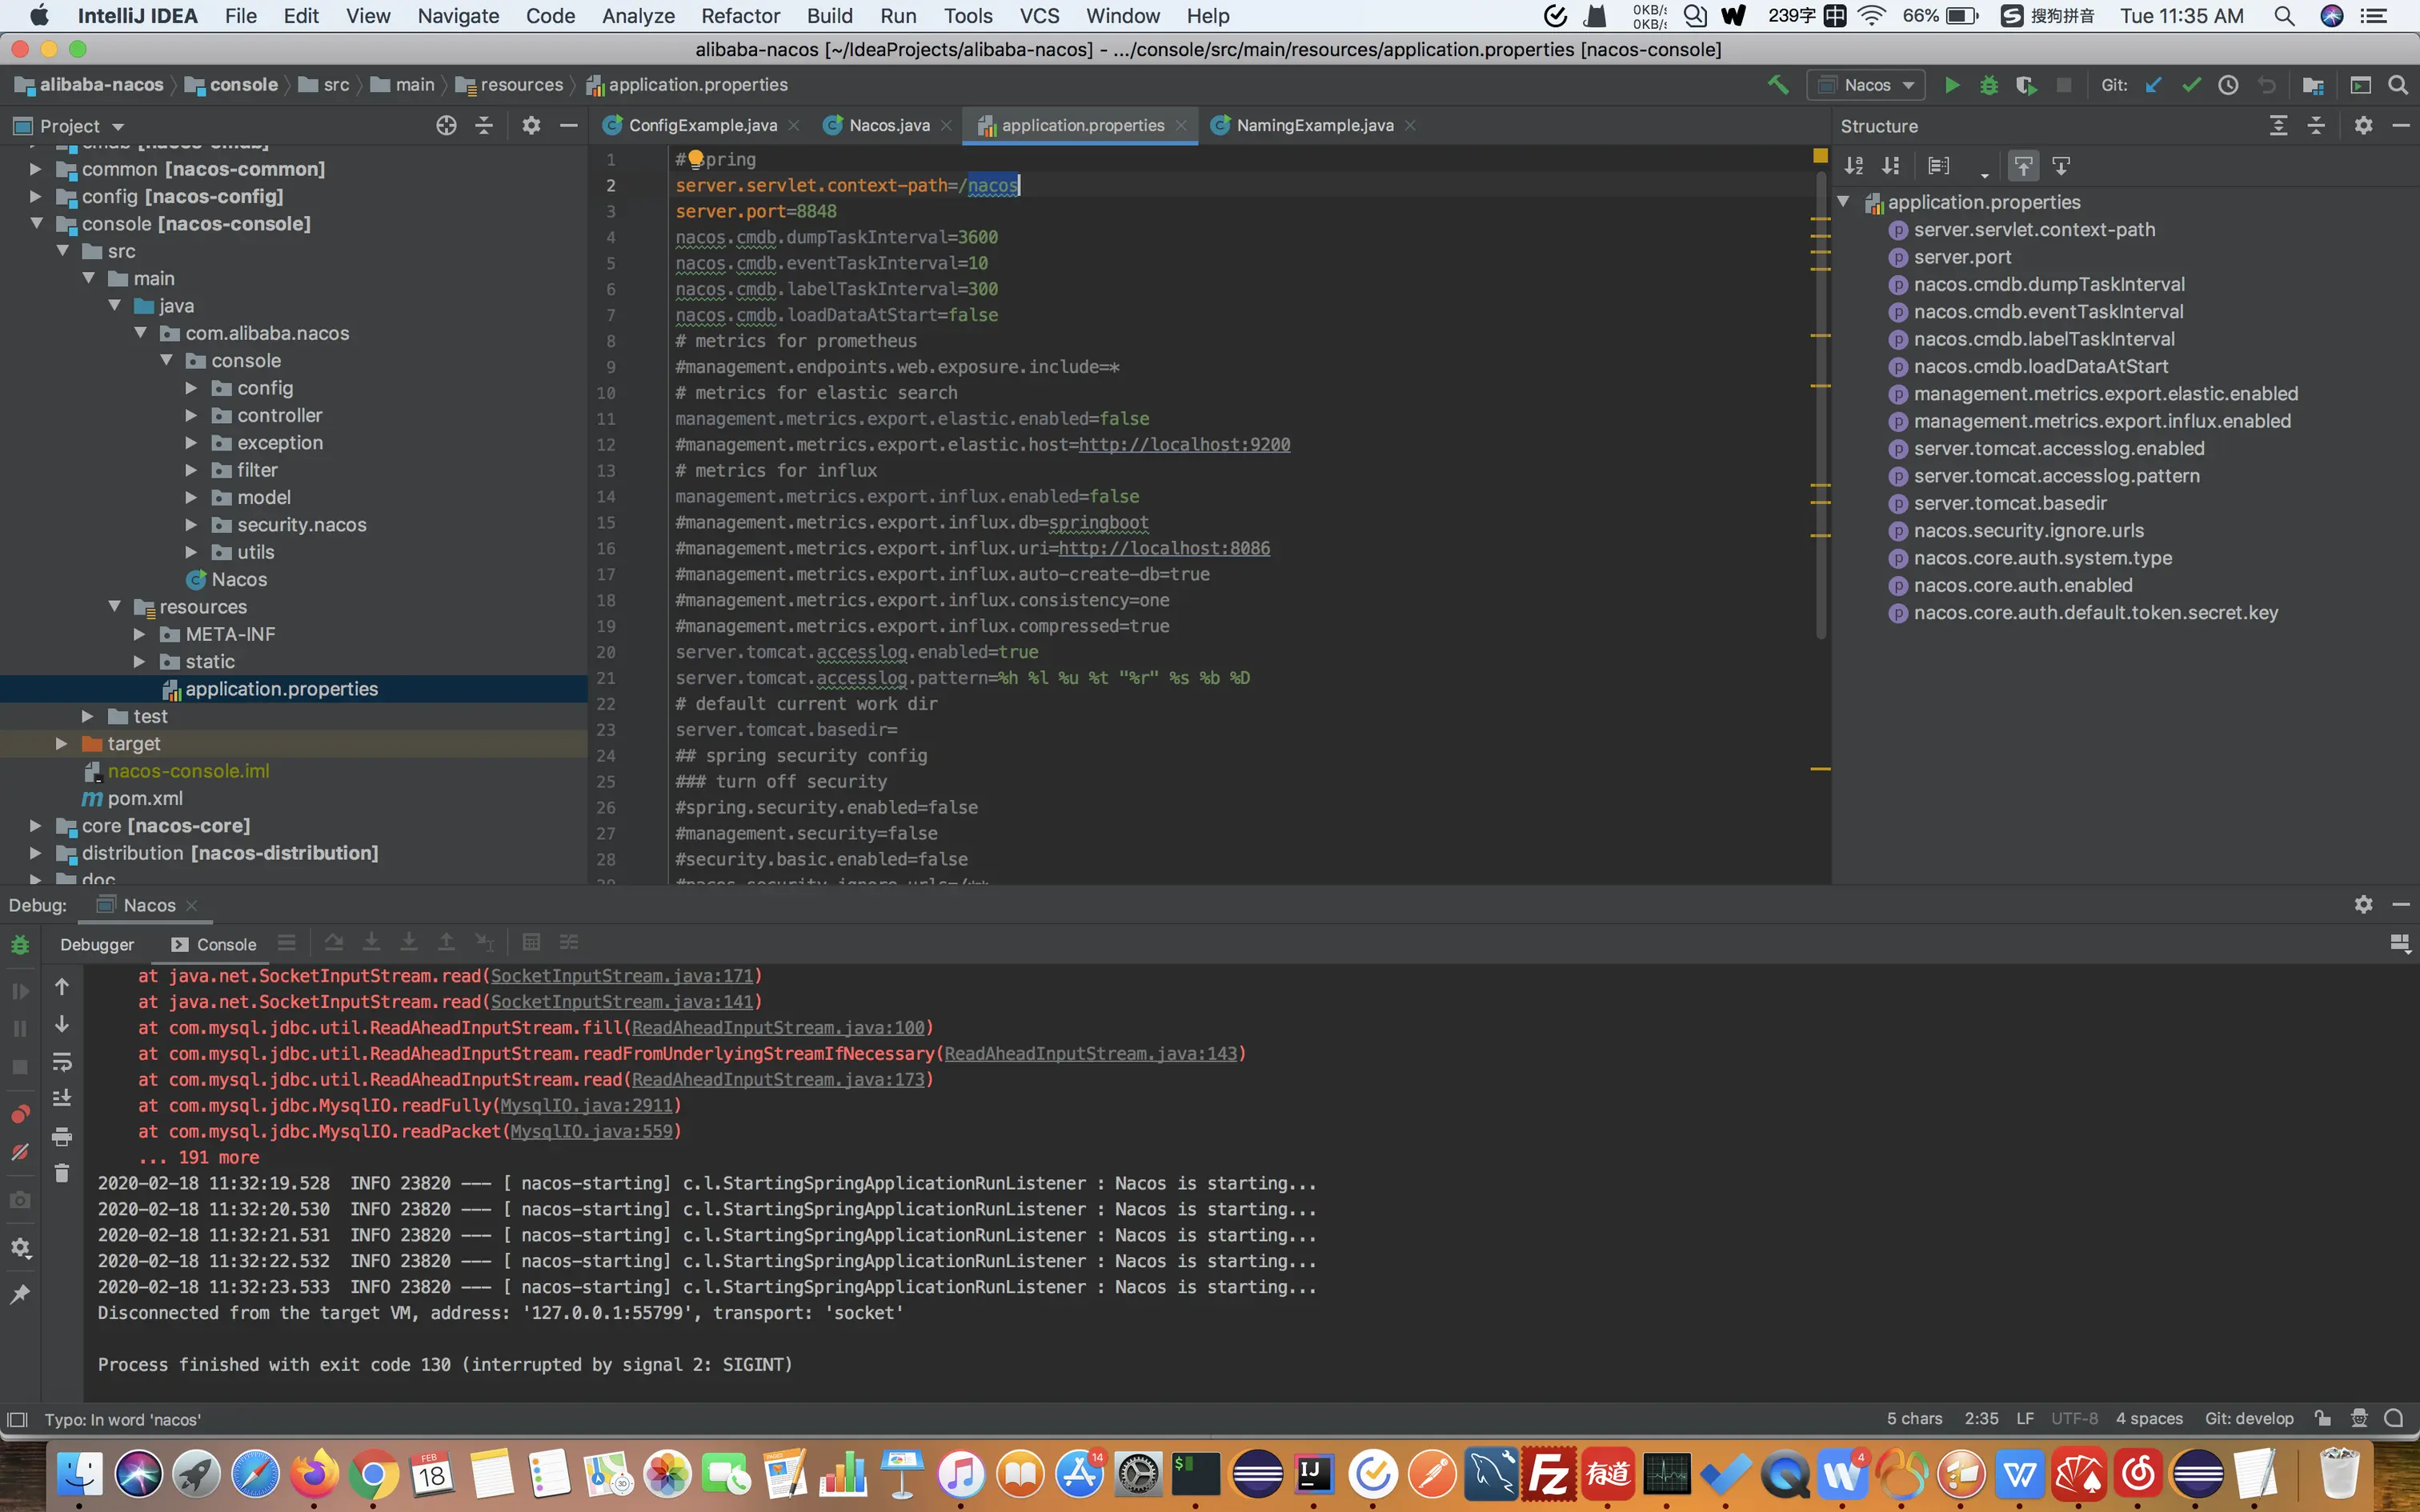Toggle Sort by type in Structure toolbar
Screen dimensions: 2420x1512
coord(1890,166)
